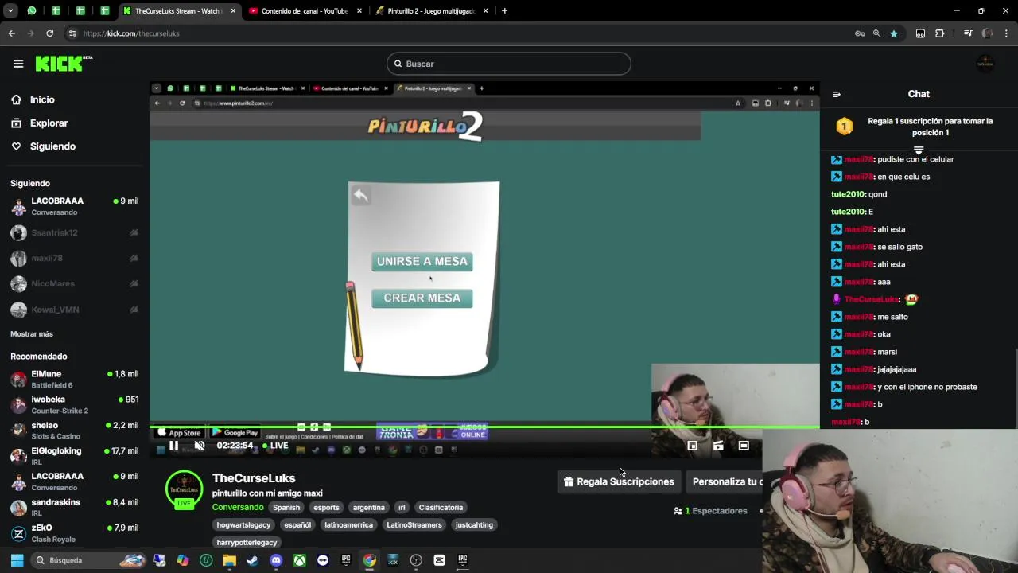The image size is (1018, 573).
Task: Open the Conversando category link
Action: [238, 507]
